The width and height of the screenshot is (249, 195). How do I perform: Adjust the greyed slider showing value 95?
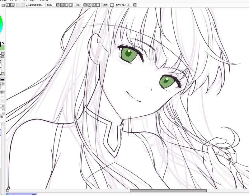click(x=2, y=101)
